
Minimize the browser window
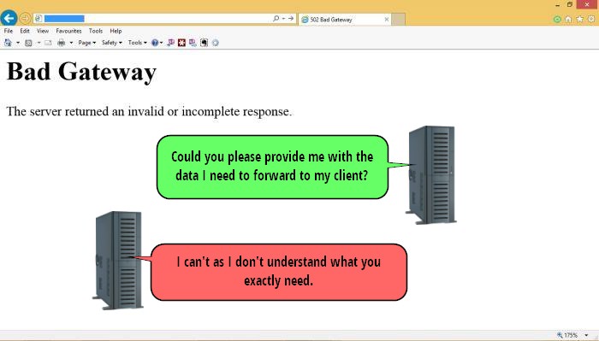tap(558, 5)
